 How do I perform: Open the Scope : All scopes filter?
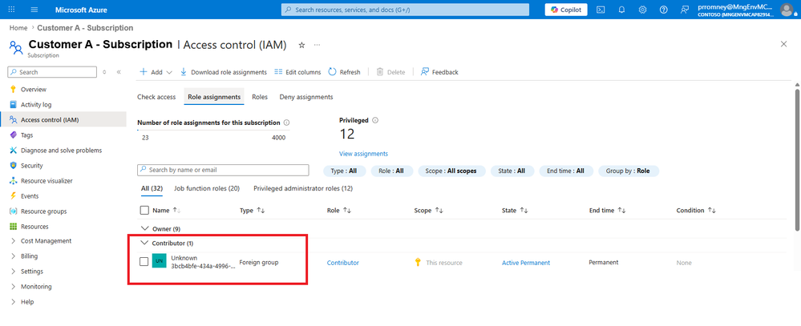click(x=451, y=171)
